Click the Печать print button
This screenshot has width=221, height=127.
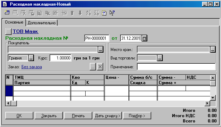pyautogui.click(x=78, y=116)
